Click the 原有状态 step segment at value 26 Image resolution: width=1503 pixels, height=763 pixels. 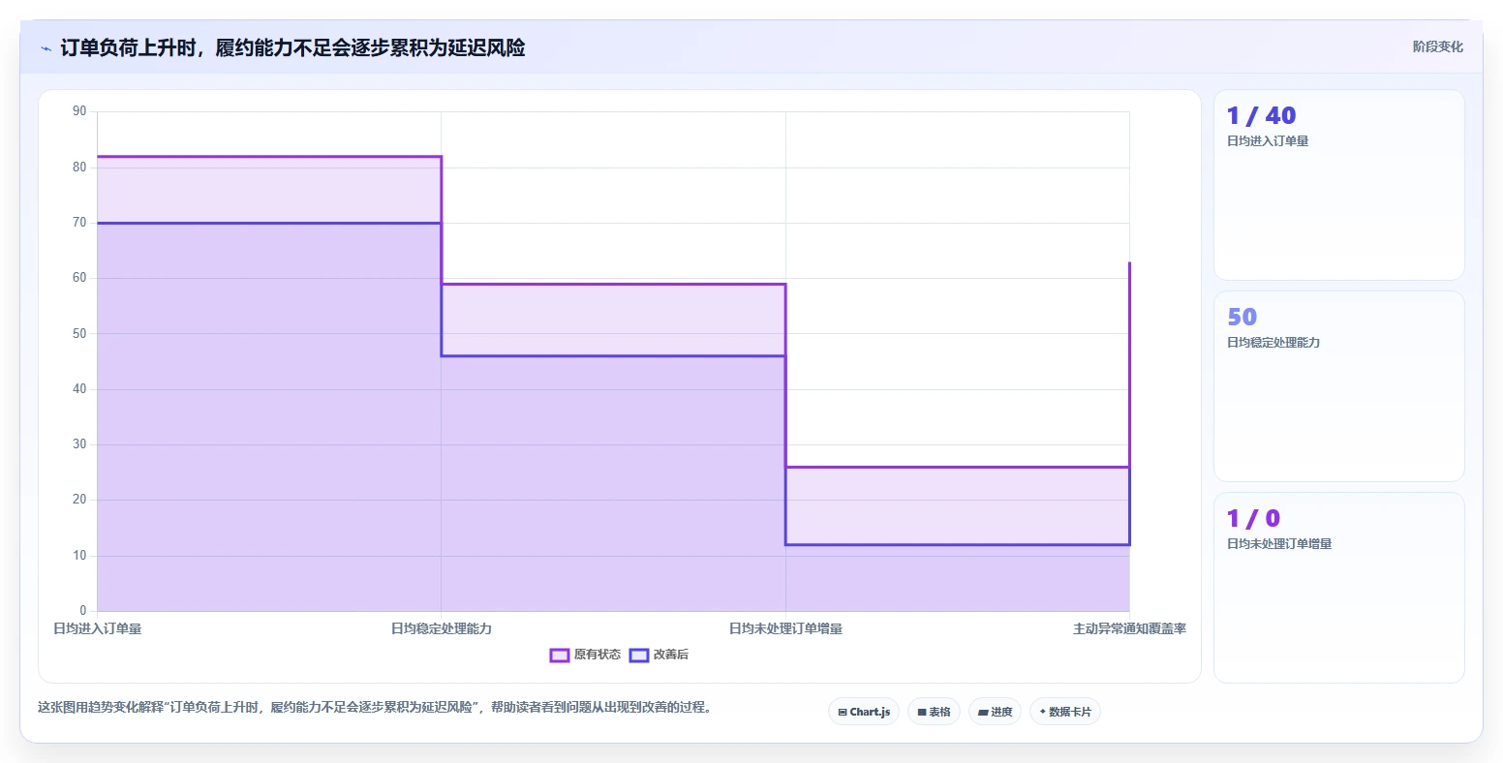click(x=957, y=467)
